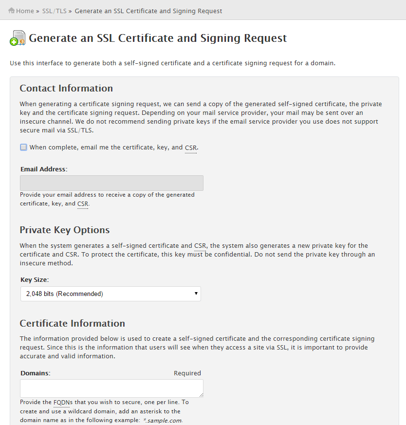Open the SSL/TLS breadcrumb link
Image resolution: width=406 pixels, height=425 pixels.
coord(54,11)
